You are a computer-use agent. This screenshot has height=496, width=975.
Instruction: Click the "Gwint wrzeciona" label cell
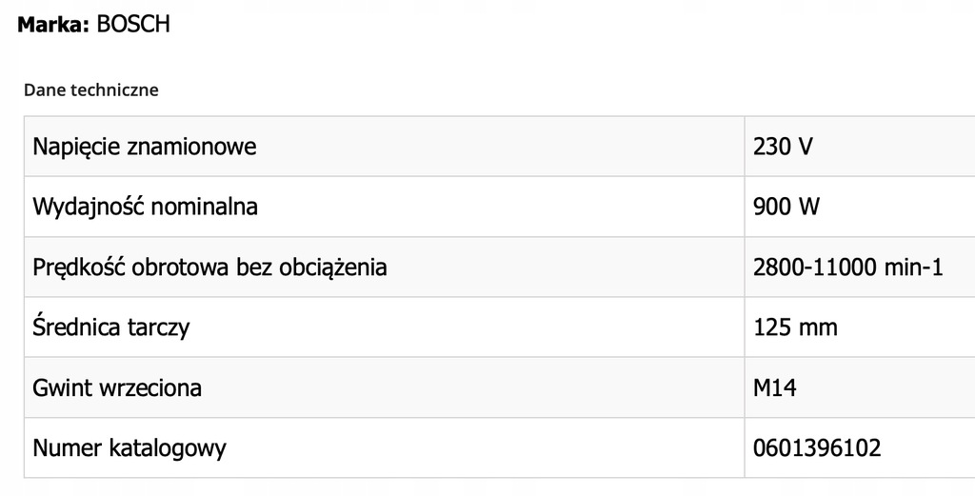point(117,387)
